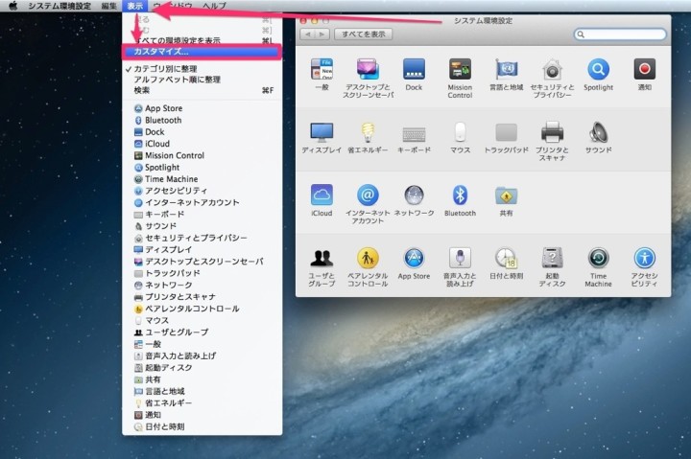Open インターネットアカウント @ icon in window
Screen dimensions: 691x459
click(368, 195)
